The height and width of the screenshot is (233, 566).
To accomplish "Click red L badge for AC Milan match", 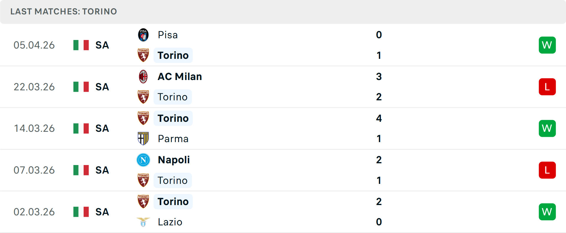I will [547, 87].
